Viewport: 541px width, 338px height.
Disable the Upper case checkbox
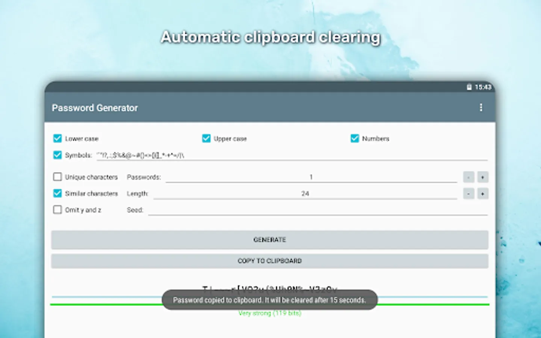click(206, 139)
